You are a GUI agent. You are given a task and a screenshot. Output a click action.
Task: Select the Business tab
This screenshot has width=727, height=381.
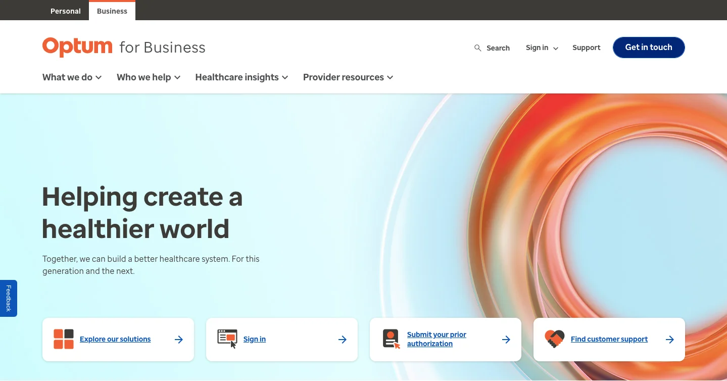112,11
